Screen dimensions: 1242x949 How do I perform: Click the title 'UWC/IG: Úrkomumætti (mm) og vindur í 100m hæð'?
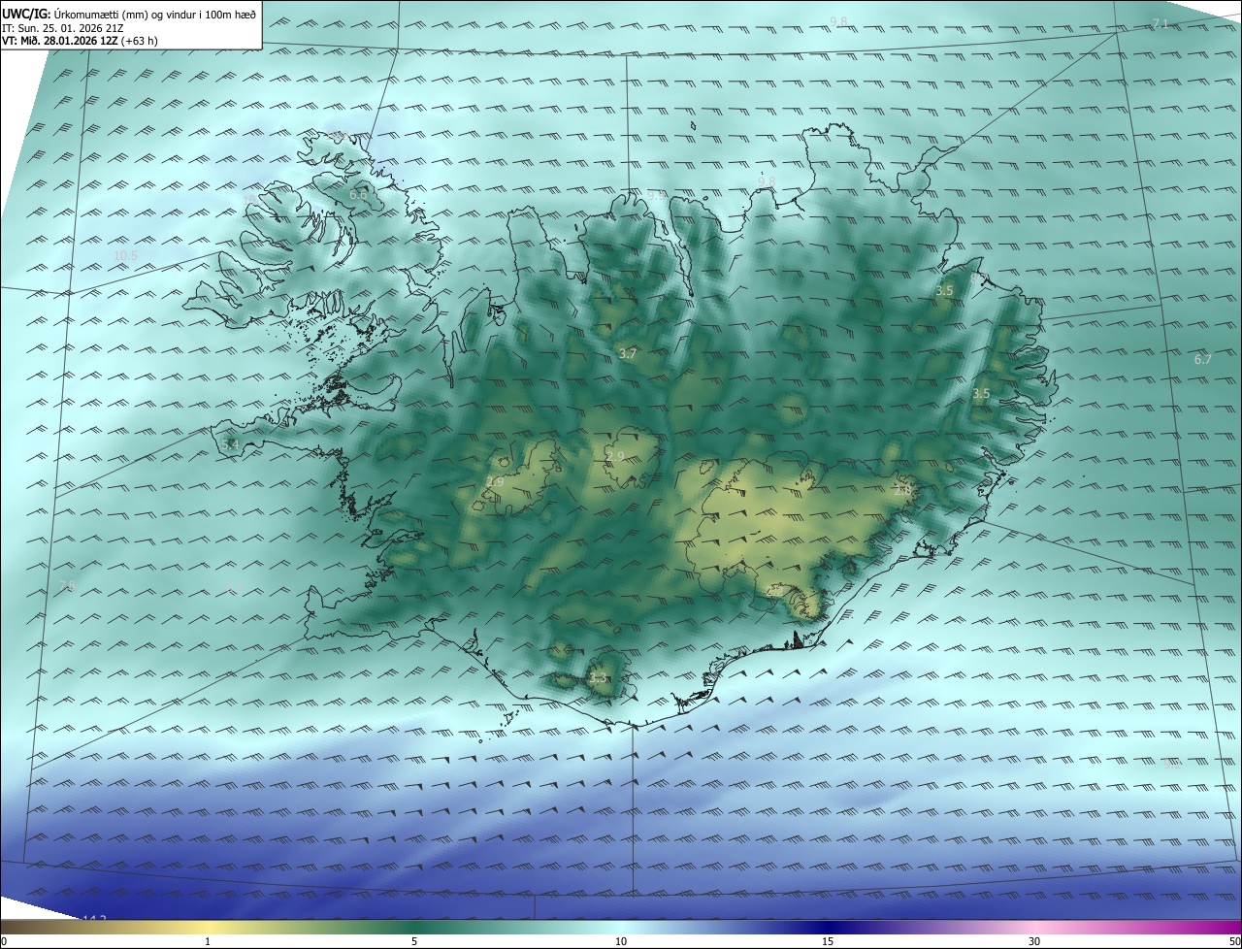[129, 14]
